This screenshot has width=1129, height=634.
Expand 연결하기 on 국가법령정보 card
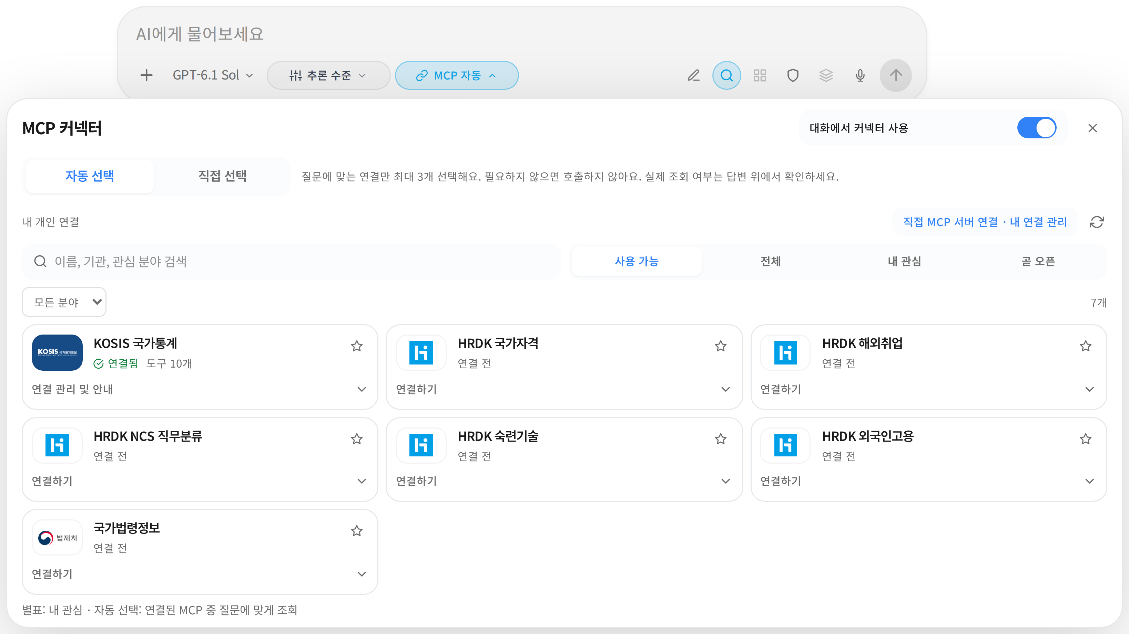tap(200, 574)
